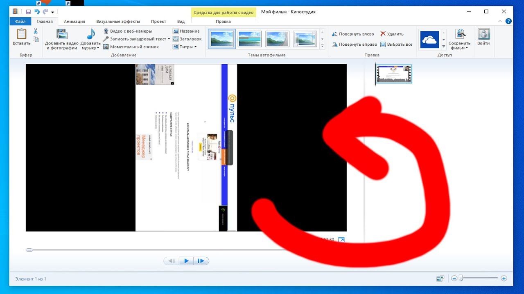
Task: Select the video clip in the storyboard
Action: pos(394,74)
